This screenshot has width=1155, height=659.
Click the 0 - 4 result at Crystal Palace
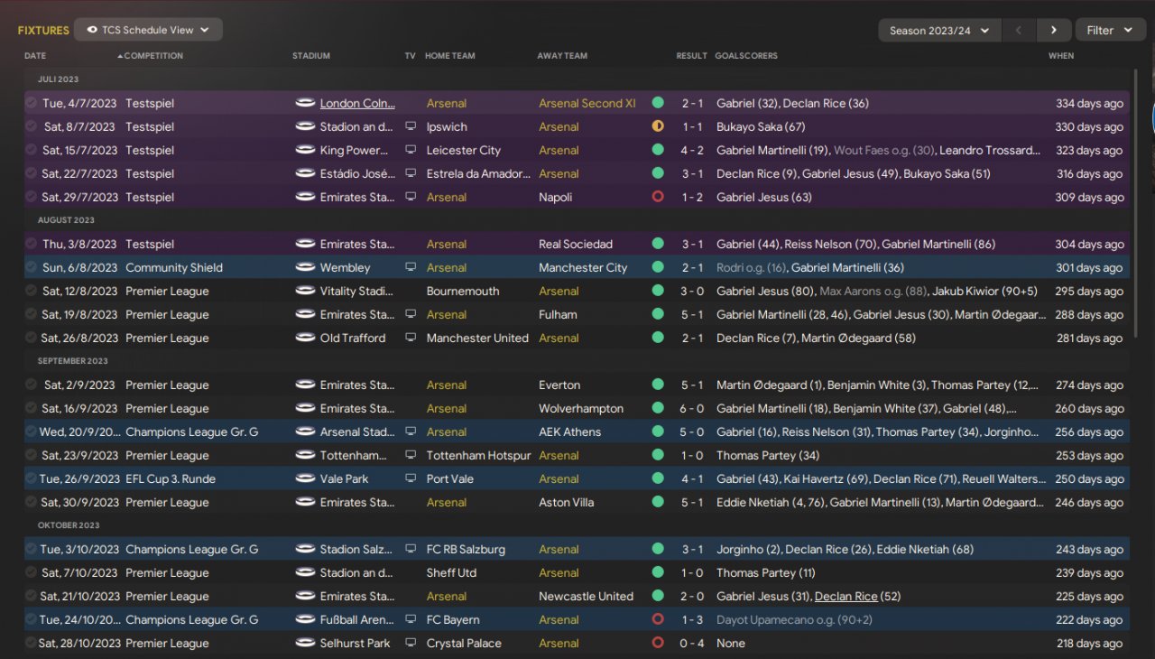[x=692, y=644]
